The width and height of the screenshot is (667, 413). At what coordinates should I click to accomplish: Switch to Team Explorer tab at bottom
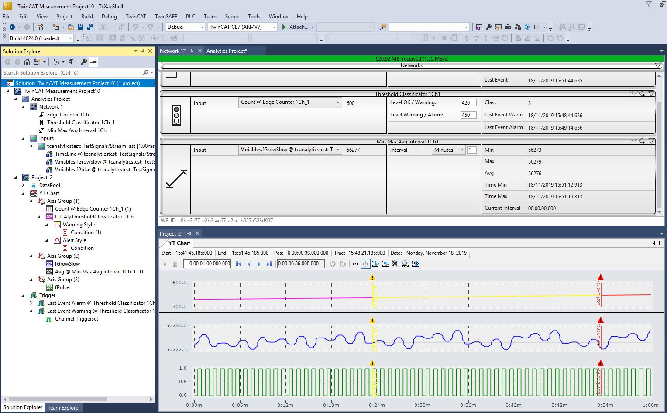64,408
